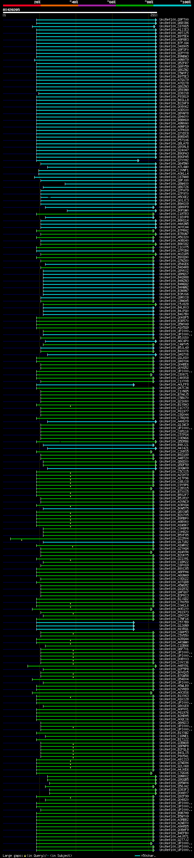The height and width of the screenshot is (858, 194).
Task: Select the UniRef100_P57106 label
Action: click(x=174, y=140)
